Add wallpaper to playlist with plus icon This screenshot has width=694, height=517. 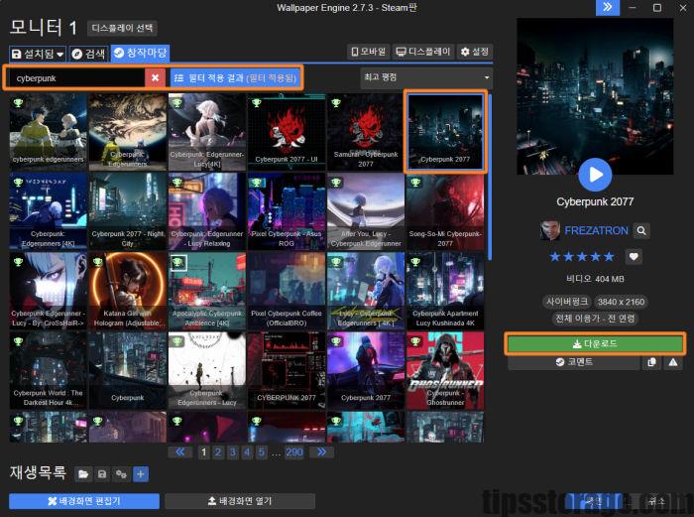coord(141,474)
